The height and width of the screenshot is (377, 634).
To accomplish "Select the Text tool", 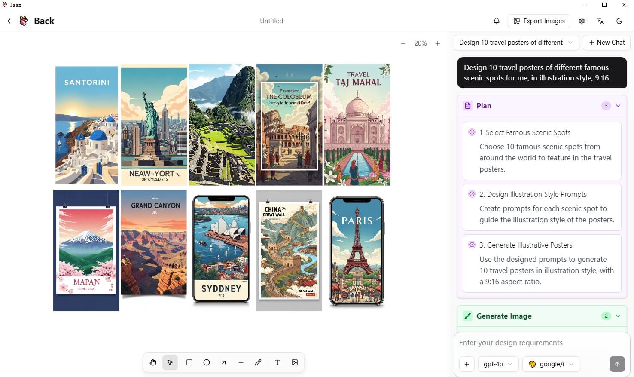I will pos(277,362).
